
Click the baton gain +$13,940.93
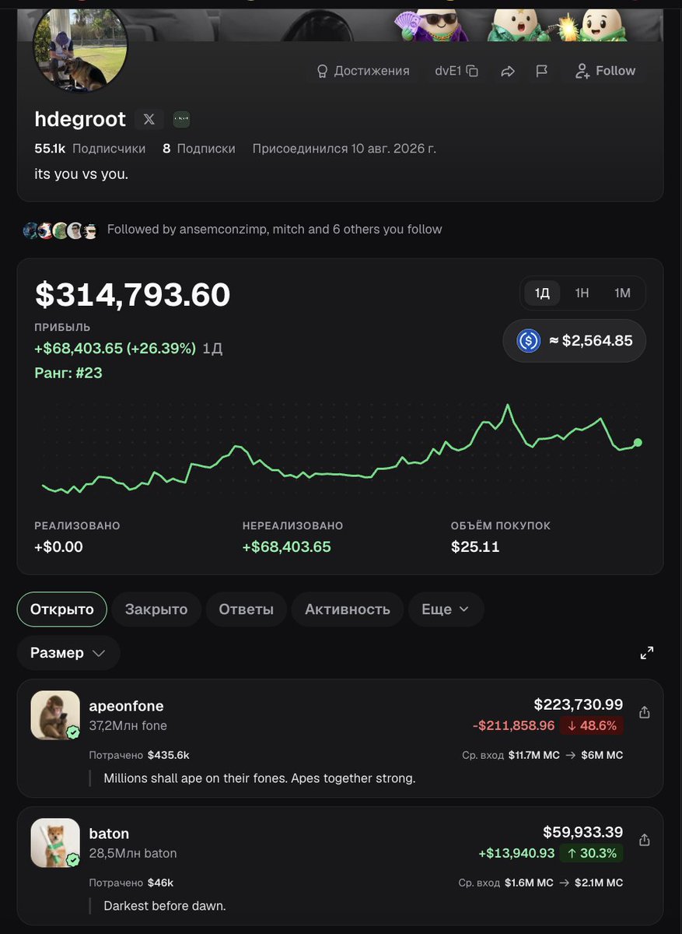pos(517,853)
